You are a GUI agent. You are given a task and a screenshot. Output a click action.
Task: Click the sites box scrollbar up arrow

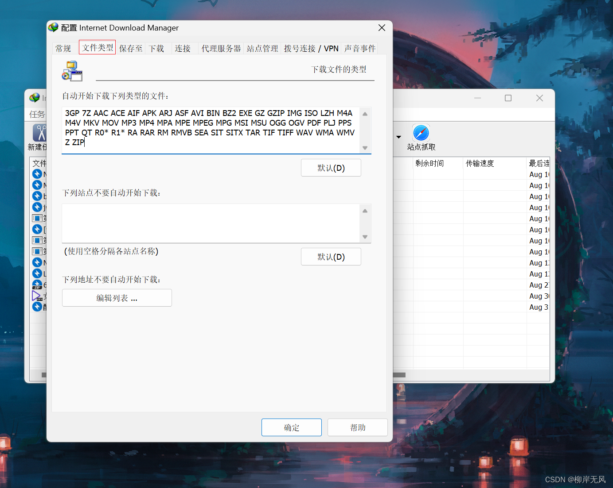(365, 211)
